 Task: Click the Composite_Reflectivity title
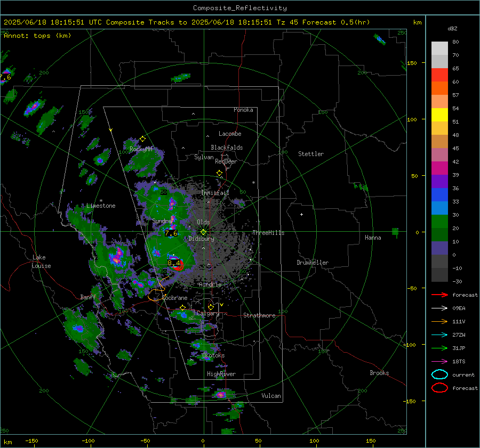(239, 8)
